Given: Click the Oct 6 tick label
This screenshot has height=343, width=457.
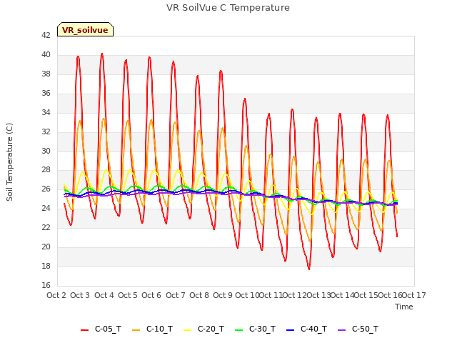Looking at the screenshot, I should point(151,295).
